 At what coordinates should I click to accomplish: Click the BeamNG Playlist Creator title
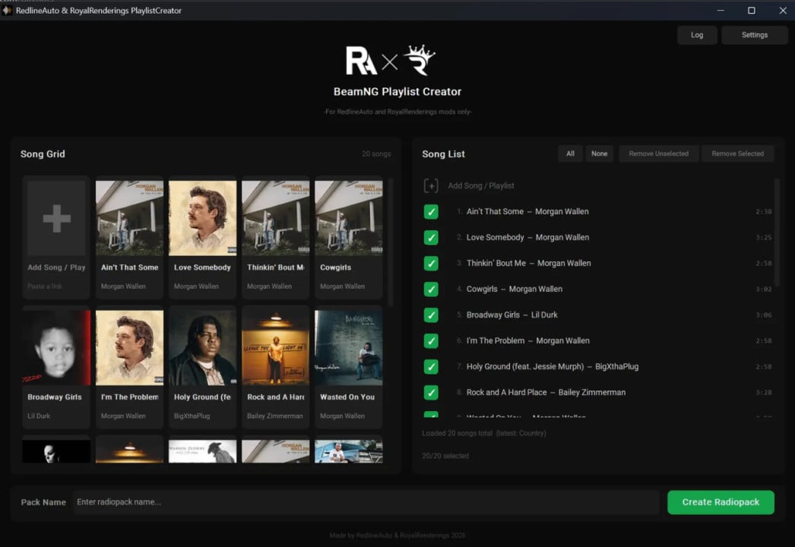point(397,92)
